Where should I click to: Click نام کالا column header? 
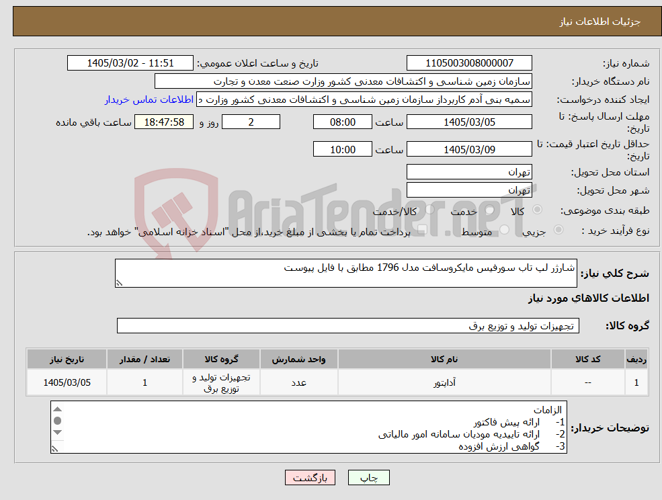[x=444, y=359]
